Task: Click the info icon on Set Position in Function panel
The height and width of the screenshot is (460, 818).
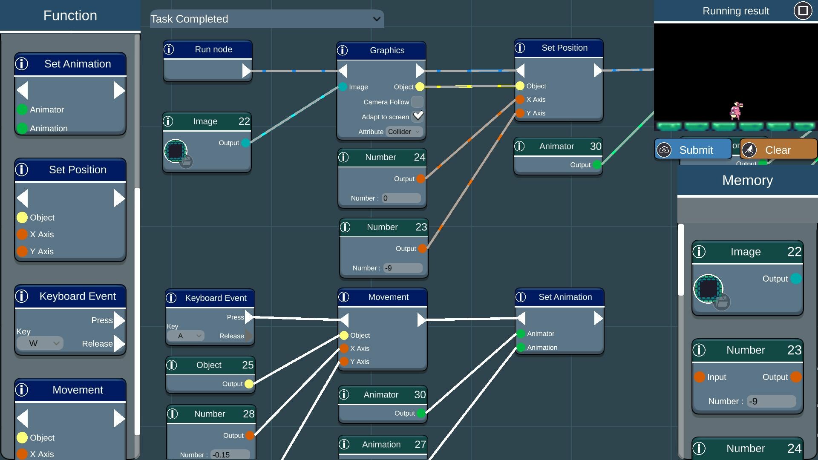Action: (x=22, y=170)
